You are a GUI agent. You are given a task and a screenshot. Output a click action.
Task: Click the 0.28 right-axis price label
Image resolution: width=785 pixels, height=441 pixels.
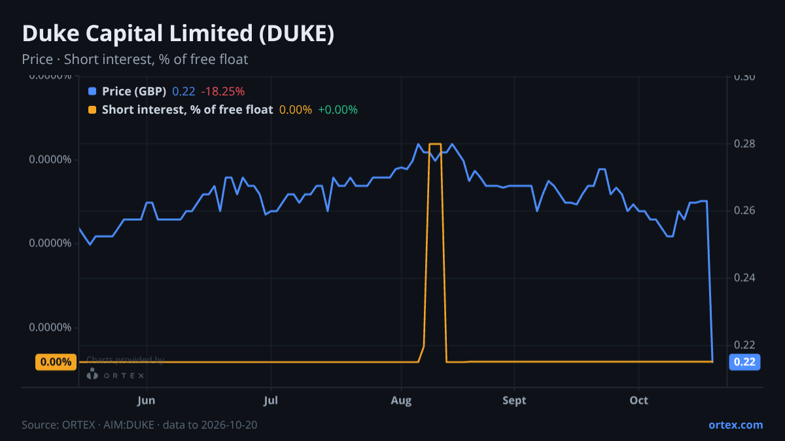pos(745,143)
